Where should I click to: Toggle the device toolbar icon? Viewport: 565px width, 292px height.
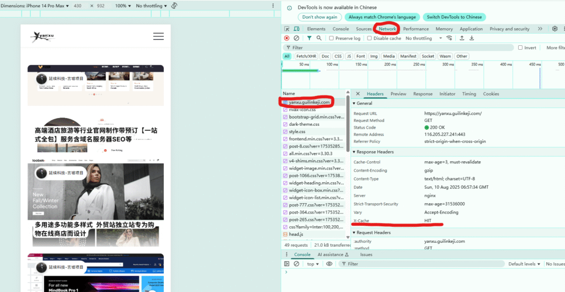coord(296,29)
